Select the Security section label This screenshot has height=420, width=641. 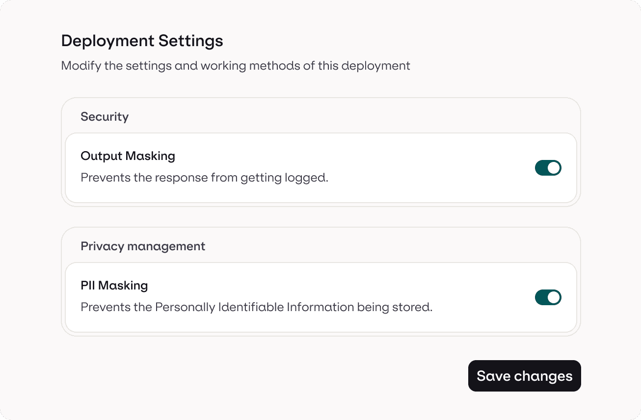105,117
